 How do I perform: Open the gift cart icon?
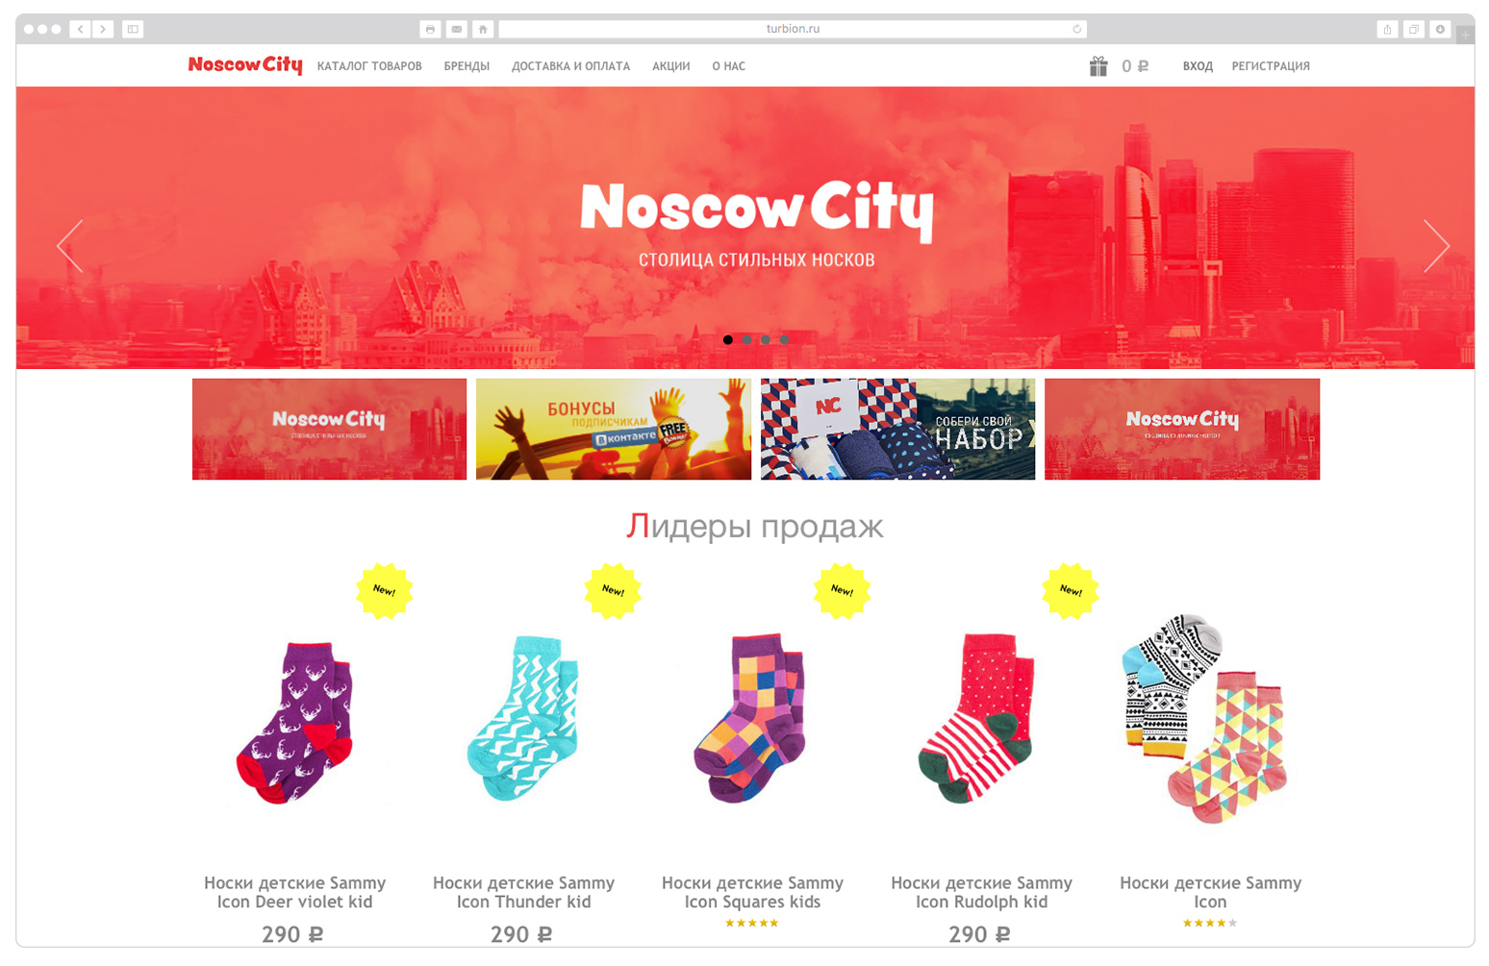(1098, 66)
